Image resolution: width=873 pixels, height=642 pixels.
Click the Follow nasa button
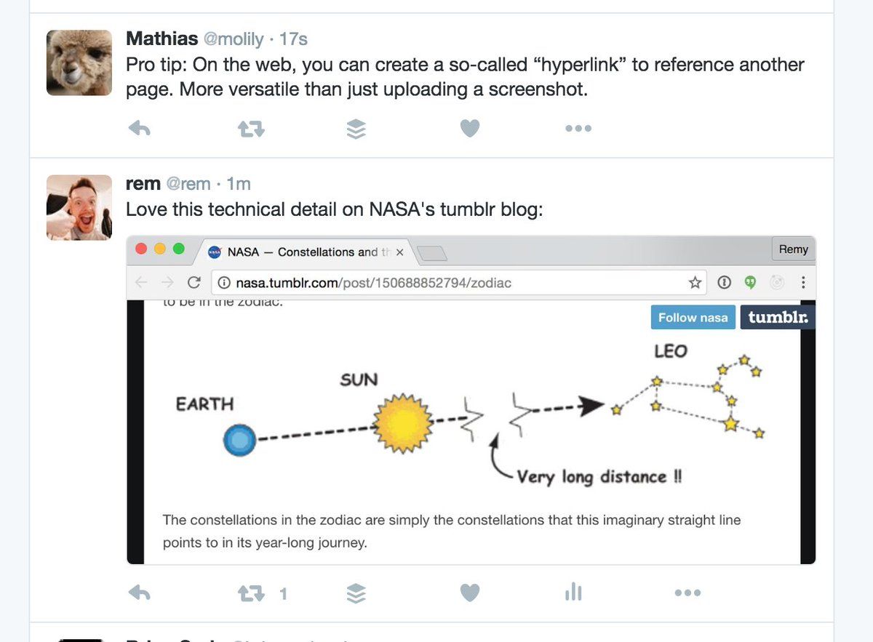(x=693, y=318)
